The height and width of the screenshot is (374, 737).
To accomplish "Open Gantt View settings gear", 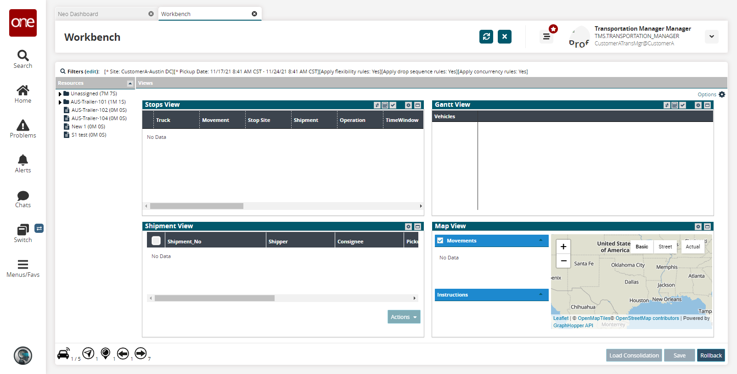I will pyautogui.click(x=698, y=105).
